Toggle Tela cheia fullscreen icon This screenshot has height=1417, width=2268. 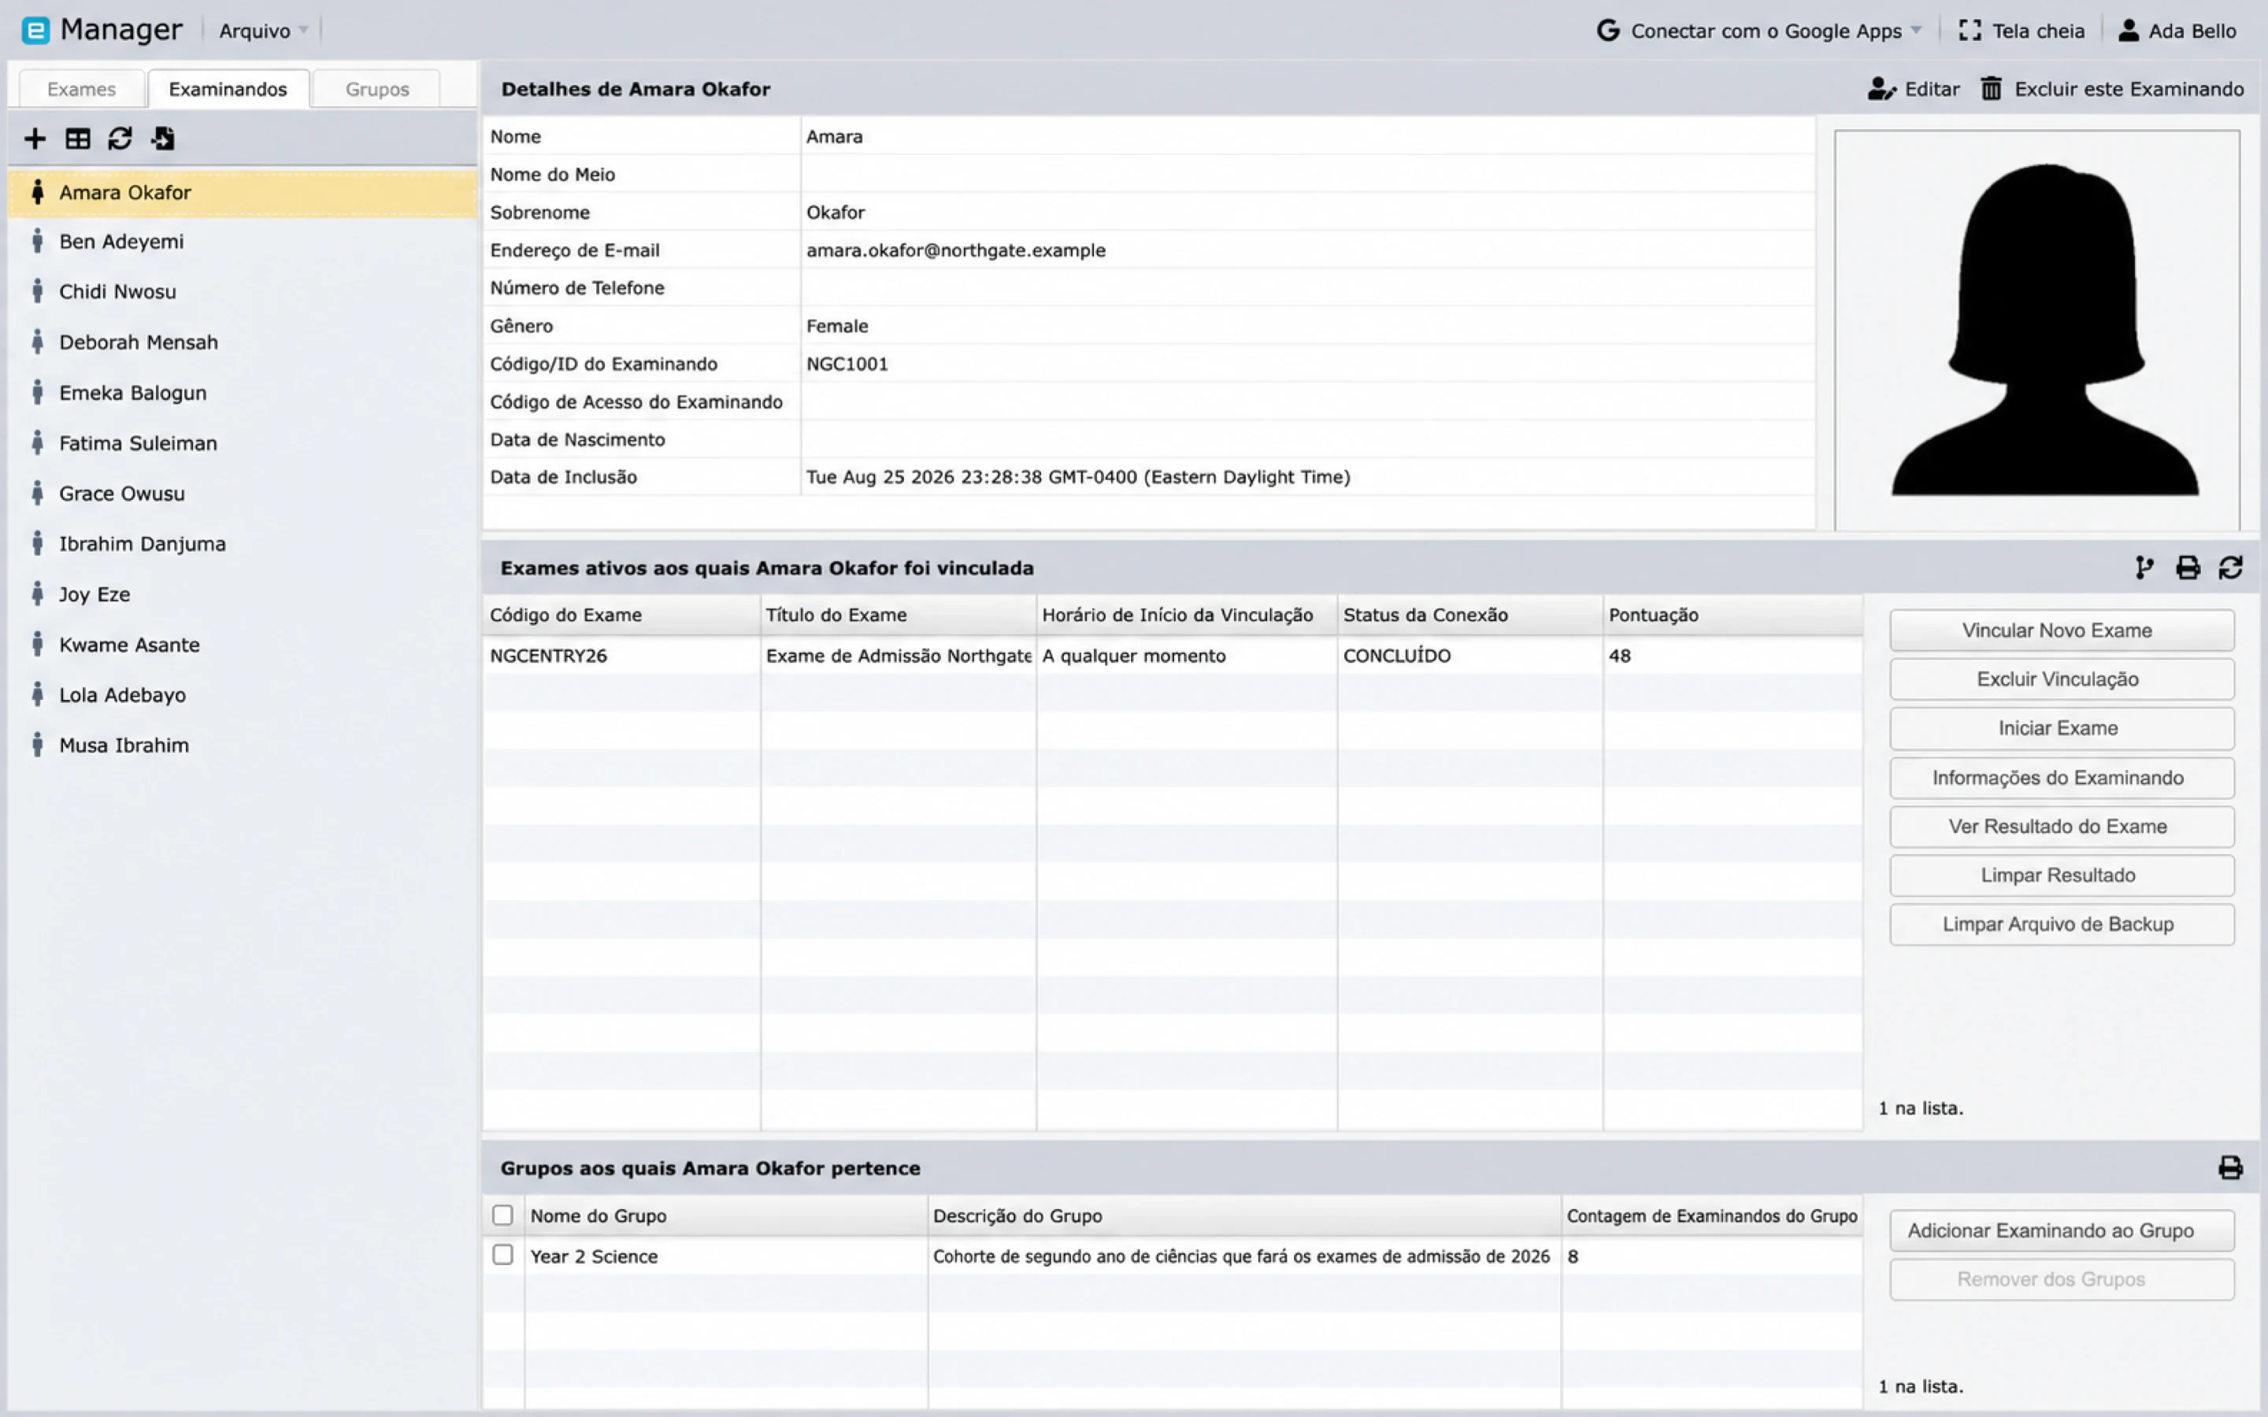(1970, 31)
